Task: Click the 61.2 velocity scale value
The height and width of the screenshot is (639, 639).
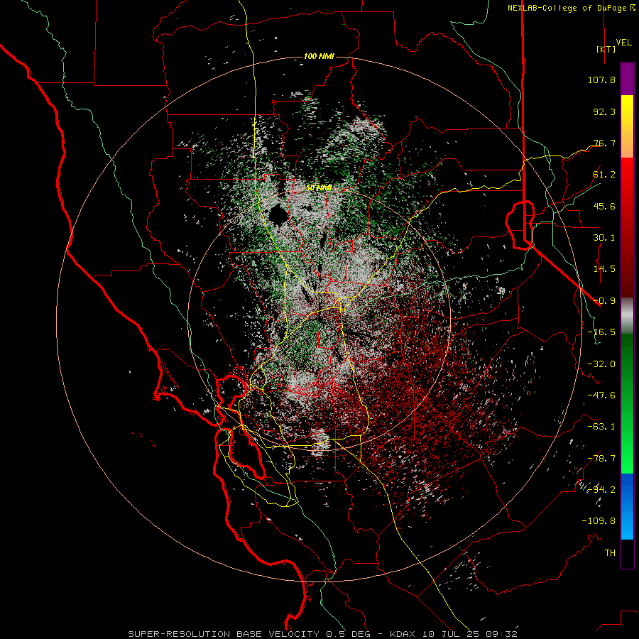Action: point(604,175)
